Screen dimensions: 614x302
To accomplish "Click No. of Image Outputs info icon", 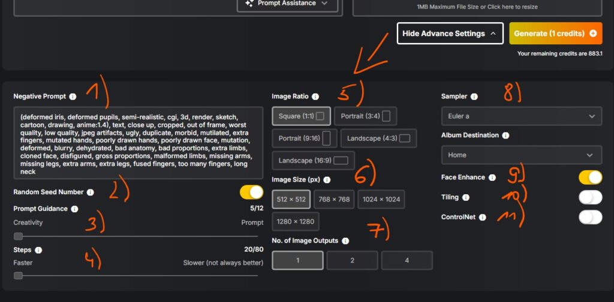I will point(345,241).
